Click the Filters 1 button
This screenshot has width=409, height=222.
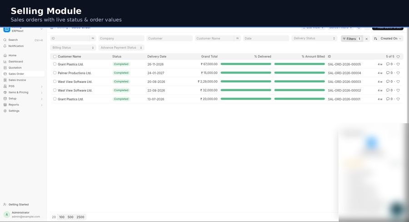click(352, 39)
